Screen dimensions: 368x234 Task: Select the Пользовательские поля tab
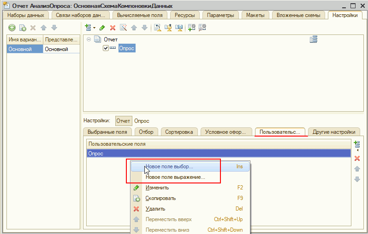tap(280, 132)
